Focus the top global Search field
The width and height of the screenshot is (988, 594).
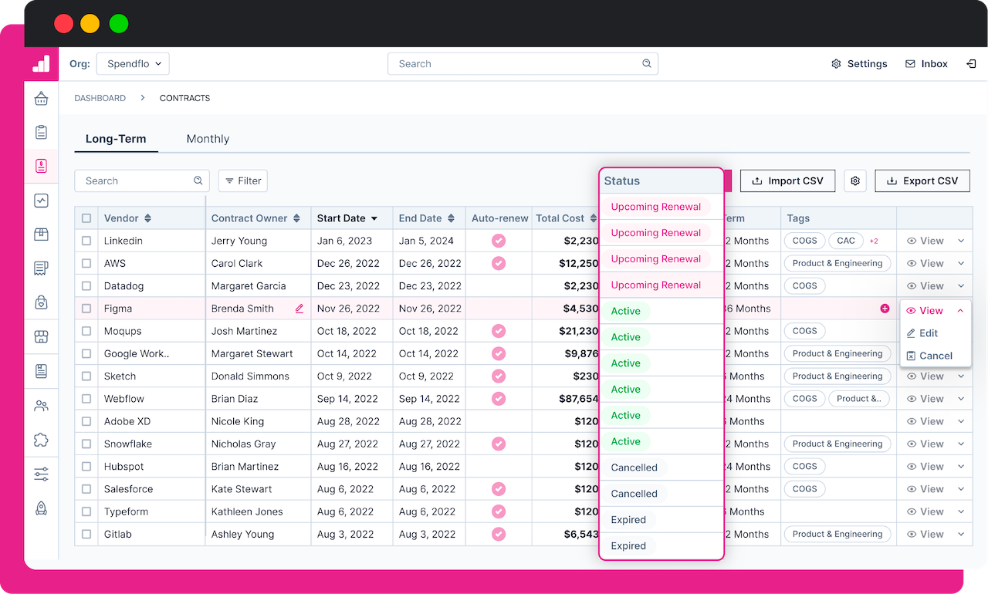coord(523,64)
